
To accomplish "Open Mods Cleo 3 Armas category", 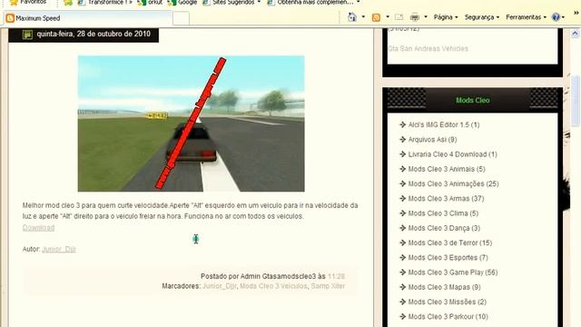I will click(446, 199).
